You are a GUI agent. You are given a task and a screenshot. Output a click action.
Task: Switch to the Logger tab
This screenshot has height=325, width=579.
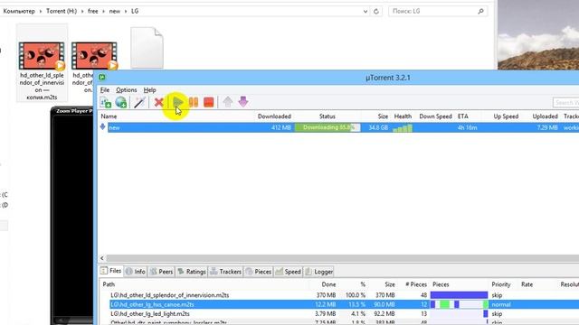pos(319,272)
